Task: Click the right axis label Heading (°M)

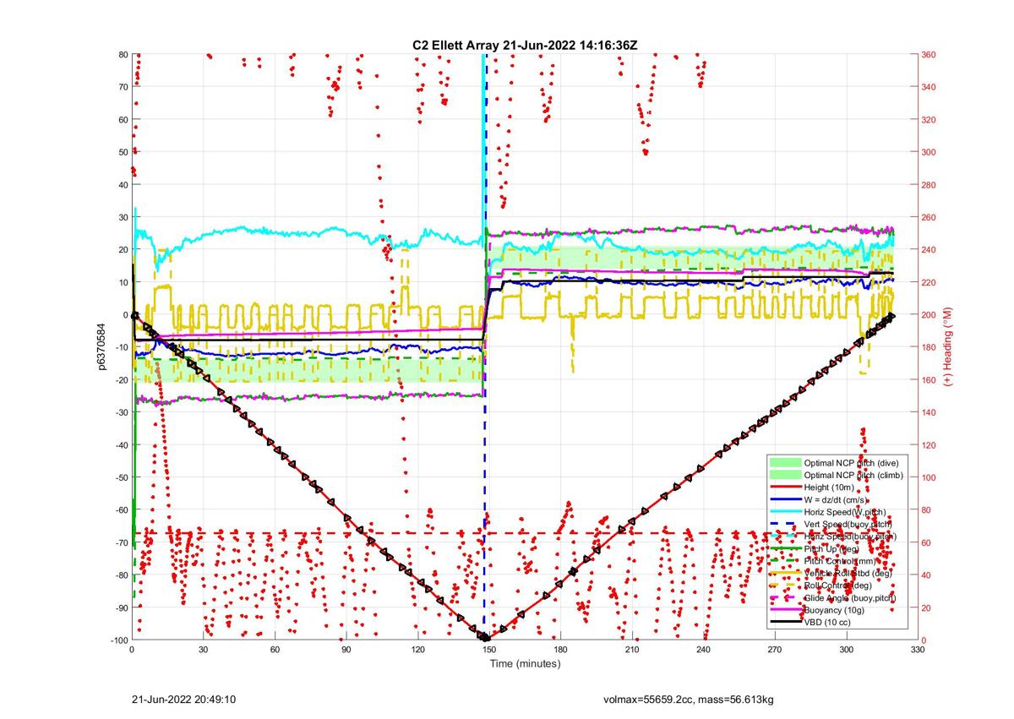Action: (948, 347)
